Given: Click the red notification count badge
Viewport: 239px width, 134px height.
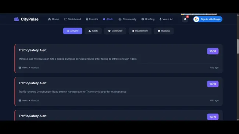Looking at the screenshot, I should pyautogui.click(x=188, y=17).
